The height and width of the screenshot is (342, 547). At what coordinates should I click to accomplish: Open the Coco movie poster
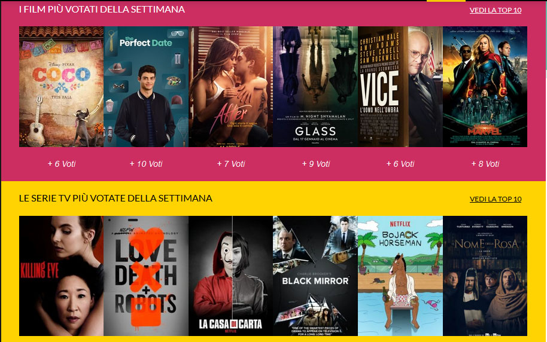click(62, 87)
